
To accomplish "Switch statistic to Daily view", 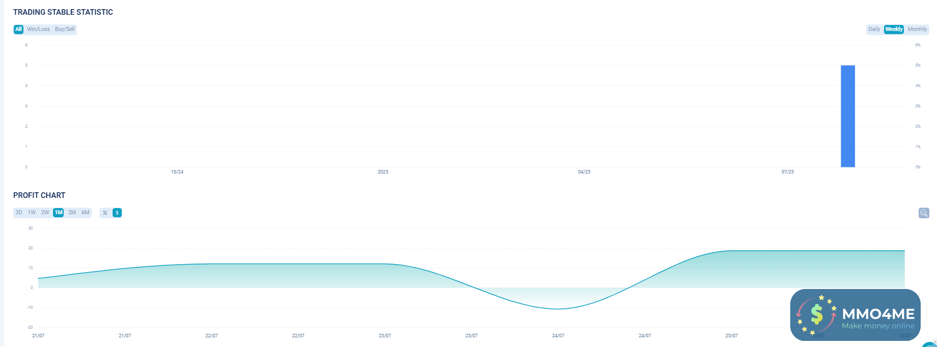I will (874, 29).
